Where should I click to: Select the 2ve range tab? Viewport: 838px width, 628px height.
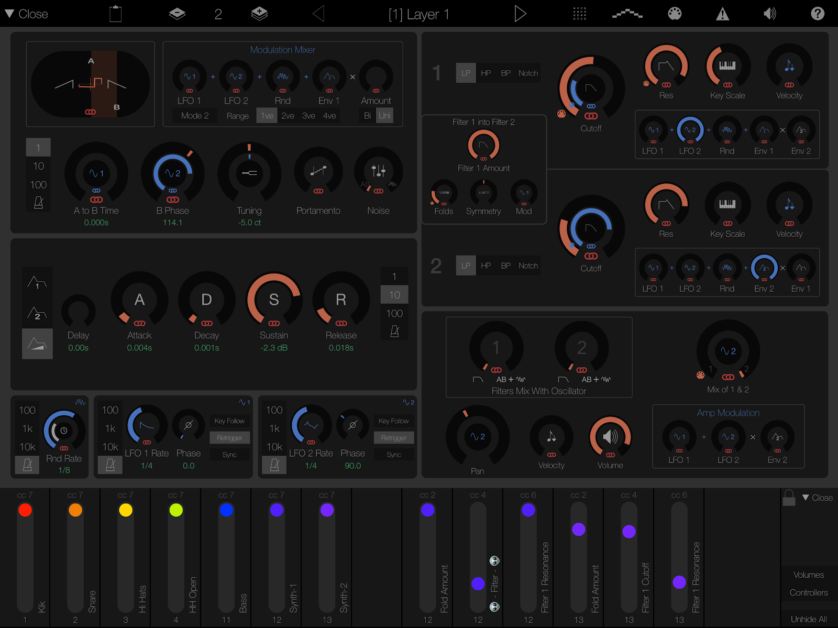[x=287, y=115]
